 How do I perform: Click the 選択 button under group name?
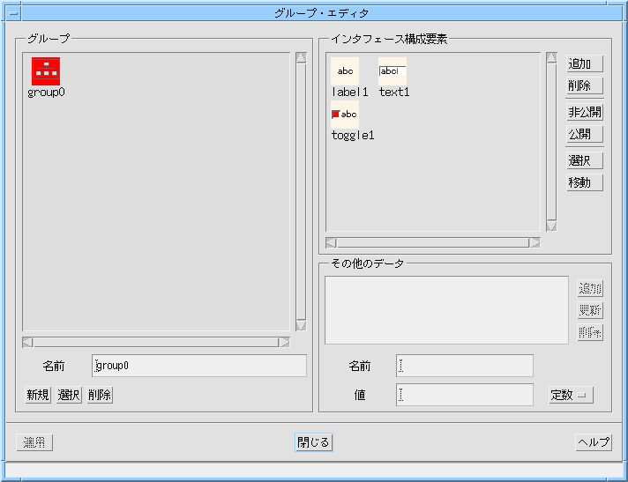pyautogui.click(x=69, y=395)
